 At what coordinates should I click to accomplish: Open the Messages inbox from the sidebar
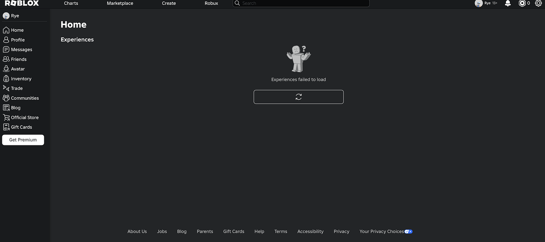pyautogui.click(x=6, y=49)
